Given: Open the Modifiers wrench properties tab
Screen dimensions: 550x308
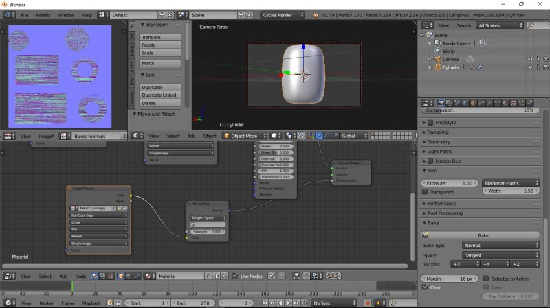Looking at the screenshot, I should 489,103.
